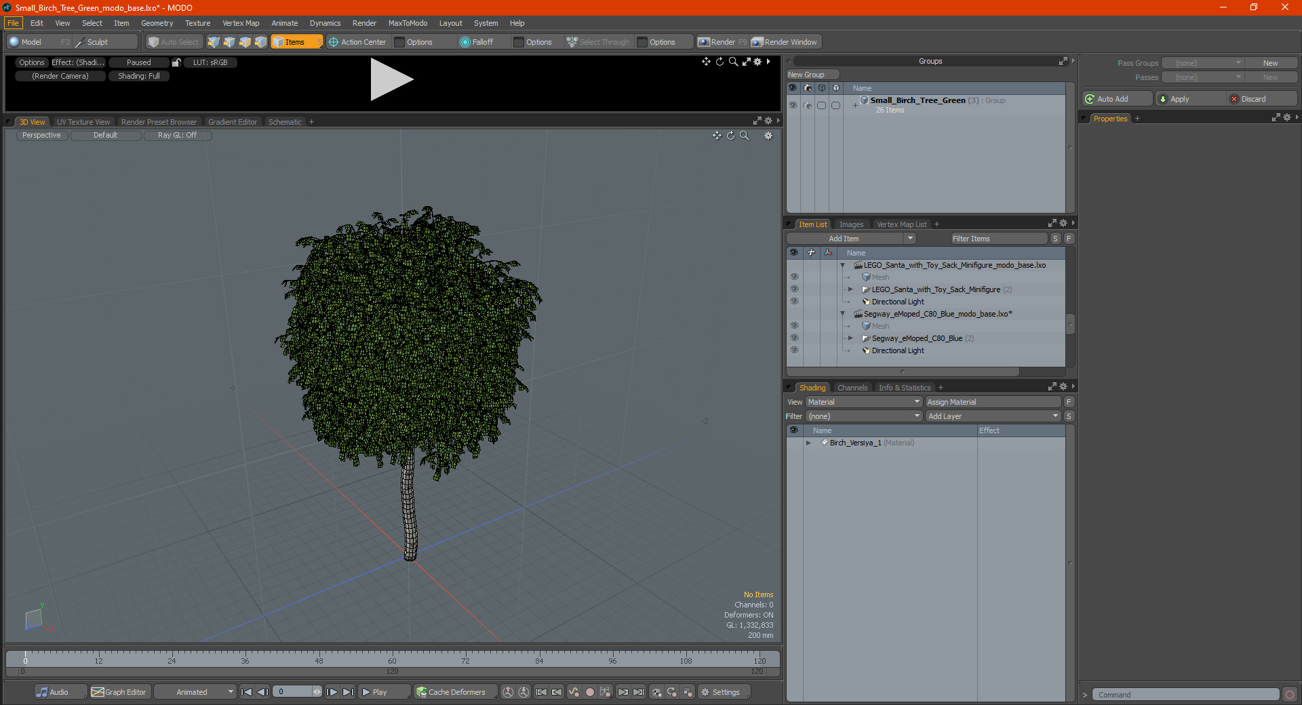Expand Small_Birch_Tree_Green group
This screenshot has width=1302, height=705.
click(x=855, y=105)
